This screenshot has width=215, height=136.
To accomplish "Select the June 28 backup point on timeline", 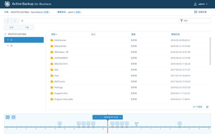I will (x=122, y=127).
